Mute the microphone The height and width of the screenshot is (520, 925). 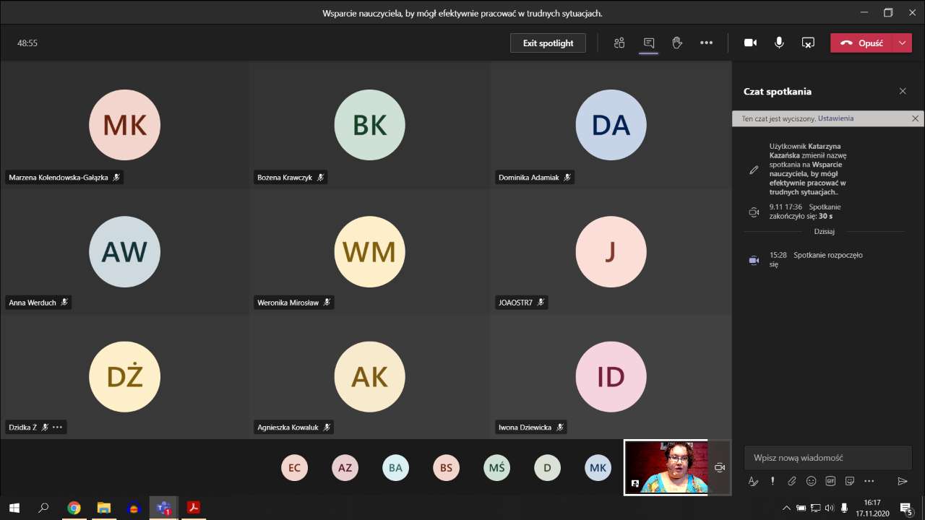779,43
